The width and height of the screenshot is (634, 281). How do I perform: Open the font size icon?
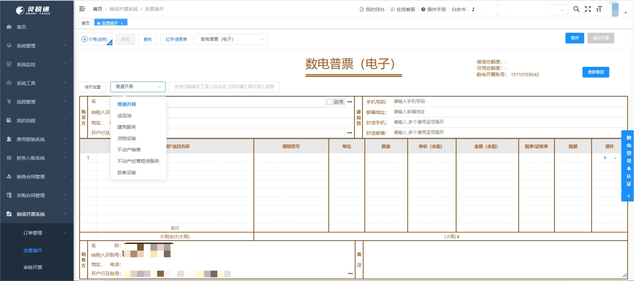pyautogui.click(x=599, y=9)
